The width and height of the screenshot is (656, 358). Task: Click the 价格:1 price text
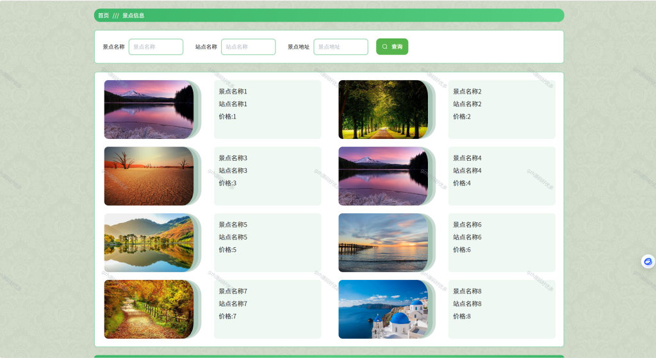point(227,117)
